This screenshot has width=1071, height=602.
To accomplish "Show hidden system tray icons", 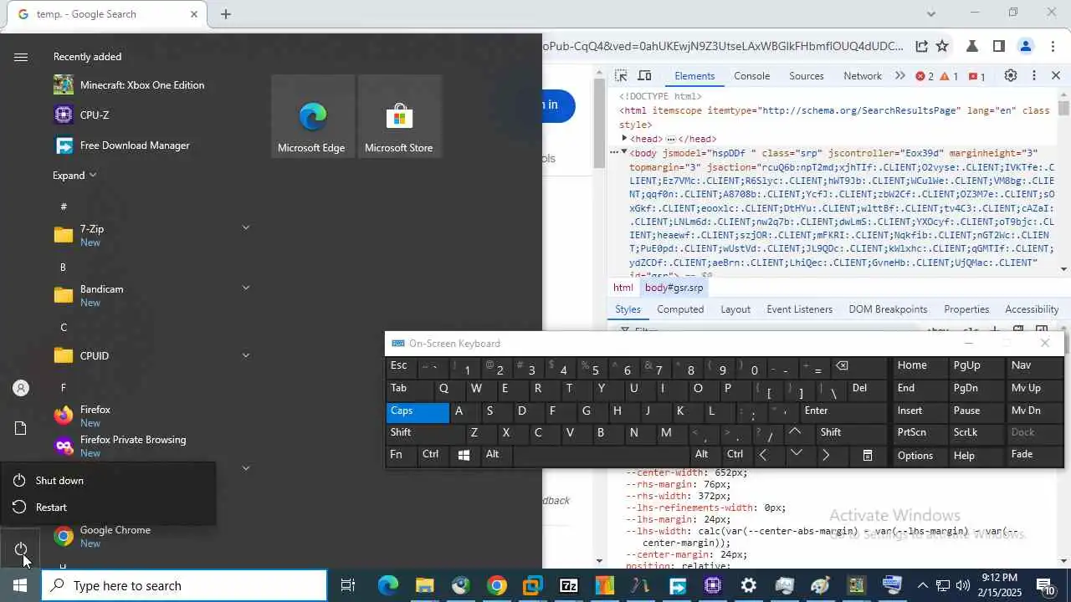I will pyautogui.click(x=922, y=585).
